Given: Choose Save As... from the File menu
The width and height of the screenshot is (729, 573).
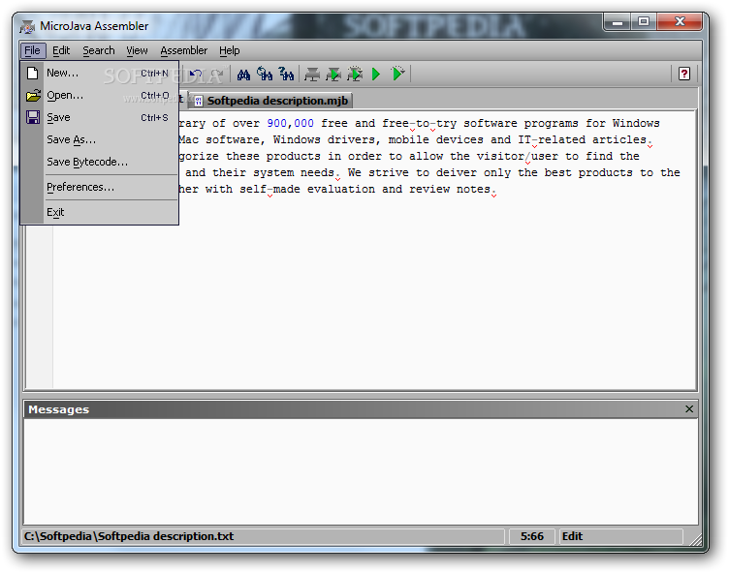Looking at the screenshot, I should pyautogui.click(x=100, y=139).
